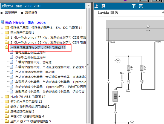Click the vertical scrollbar thumb in tree panel
The width and height of the screenshot is (164, 124).
[x=88, y=65]
